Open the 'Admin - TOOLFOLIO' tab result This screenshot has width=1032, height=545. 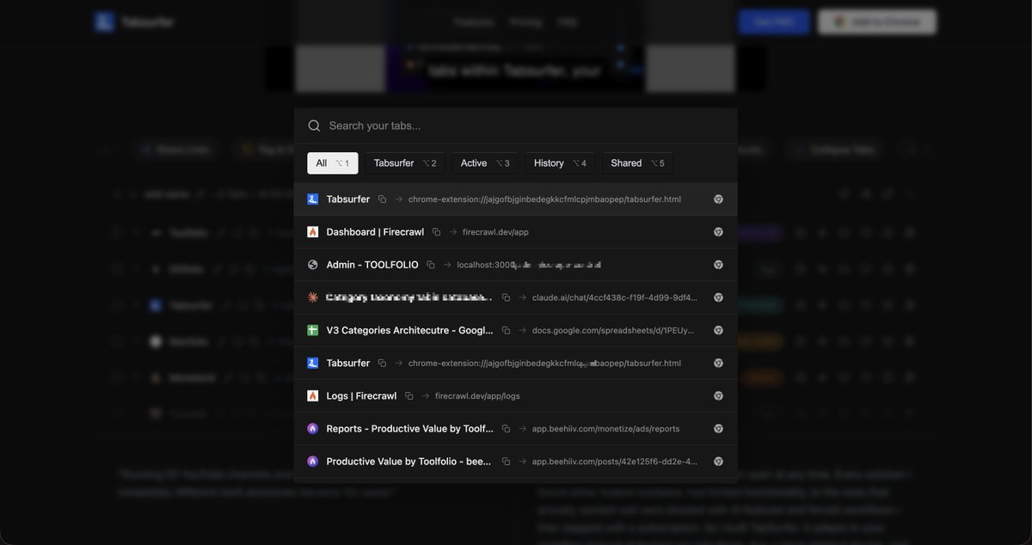[515, 265]
